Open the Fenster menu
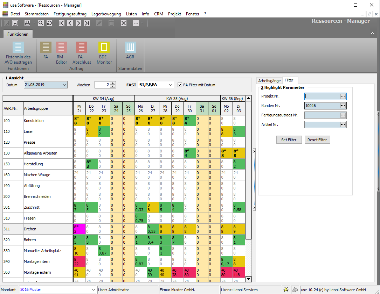 pos(192,14)
